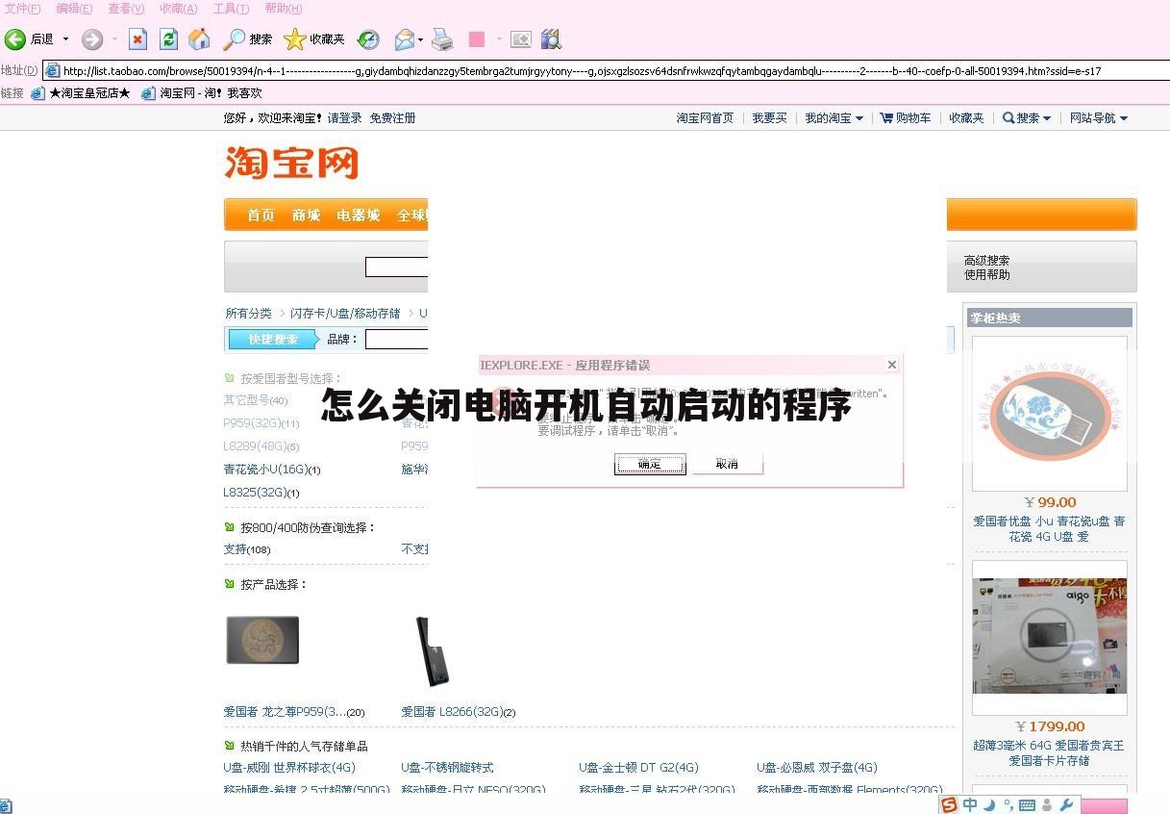Click the 淘宝网 orange logo
The width and height of the screenshot is (1170, 814).
(291, 163)
